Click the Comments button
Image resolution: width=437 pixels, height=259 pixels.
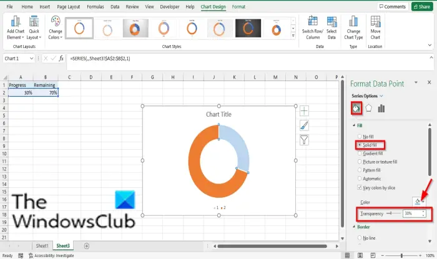click(x=393, y=7)
